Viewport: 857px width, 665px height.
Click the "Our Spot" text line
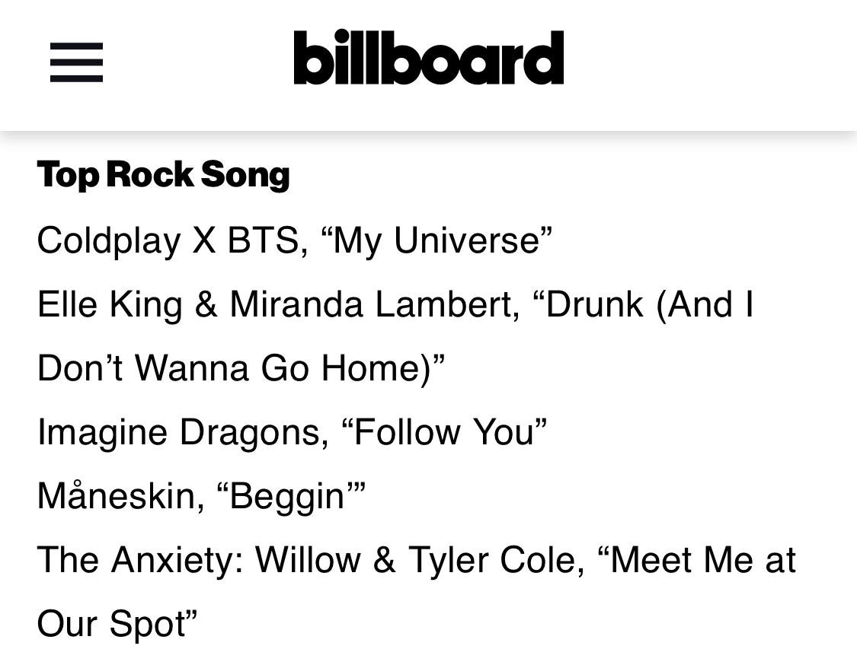tap(117, 624)
